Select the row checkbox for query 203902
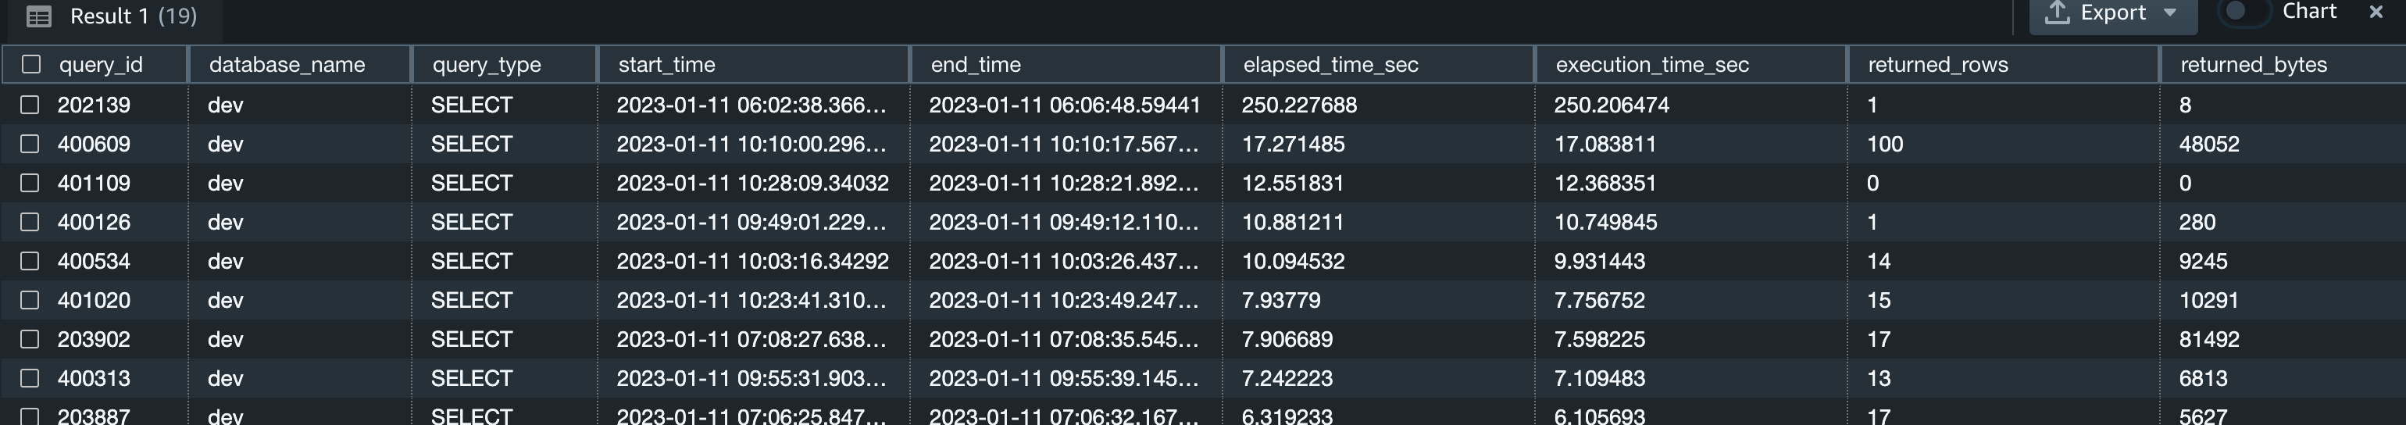 (30, 339)
